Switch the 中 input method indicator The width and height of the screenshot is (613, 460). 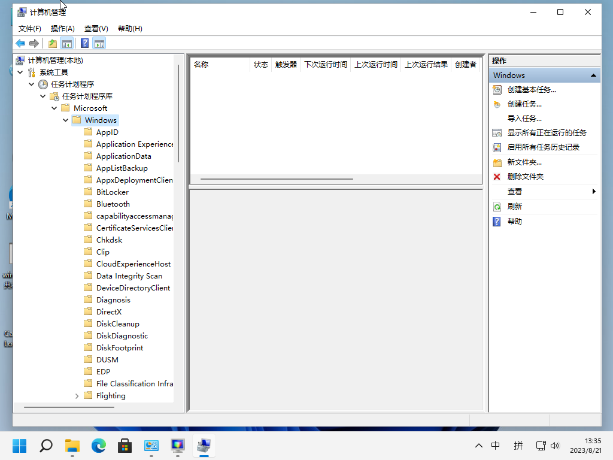495,446
